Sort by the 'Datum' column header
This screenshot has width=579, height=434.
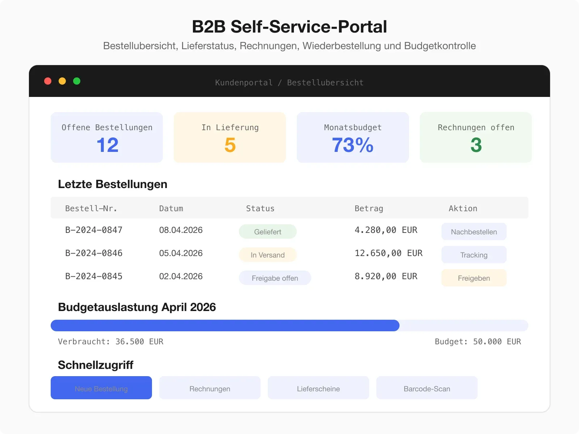pos(171,208)
